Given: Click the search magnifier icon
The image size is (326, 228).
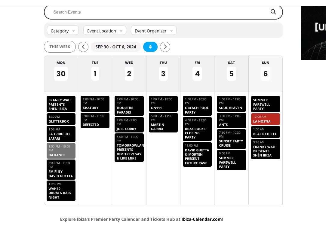Looking at the screenshot, I should (273, 12).
